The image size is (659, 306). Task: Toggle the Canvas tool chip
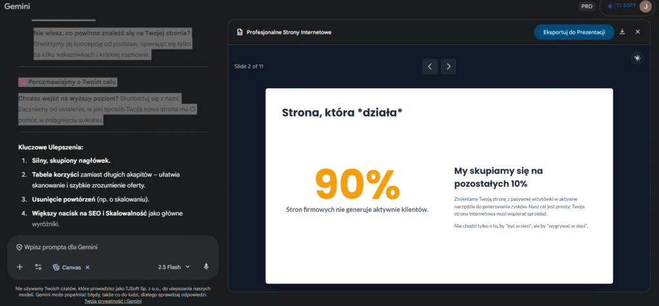point(67,267)
